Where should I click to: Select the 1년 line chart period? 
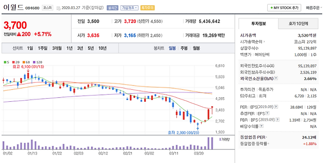click(69, 48)
